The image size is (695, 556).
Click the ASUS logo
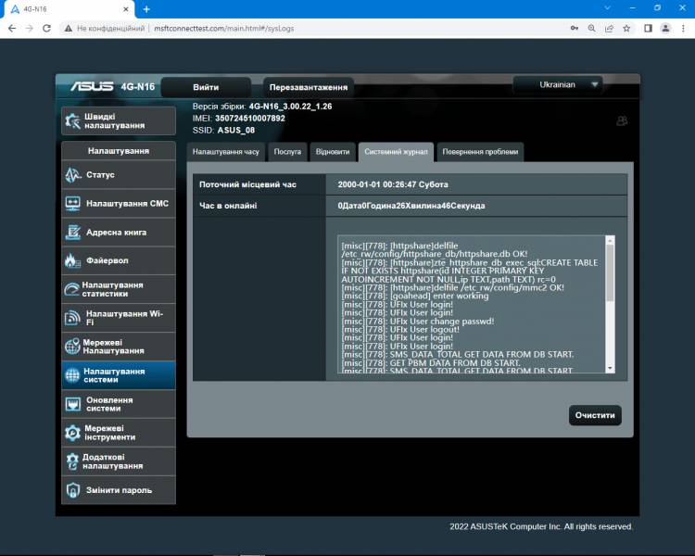click(92, 86)
